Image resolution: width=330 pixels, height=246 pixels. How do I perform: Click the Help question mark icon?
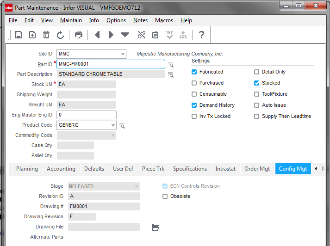pyautogui.click(x=201, y=35)
